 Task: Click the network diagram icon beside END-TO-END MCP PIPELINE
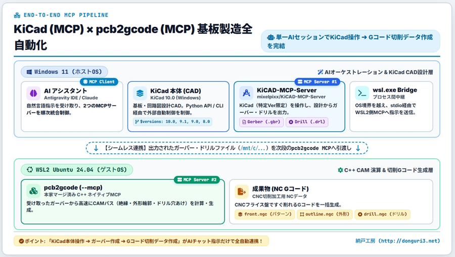tap(17, 15)
